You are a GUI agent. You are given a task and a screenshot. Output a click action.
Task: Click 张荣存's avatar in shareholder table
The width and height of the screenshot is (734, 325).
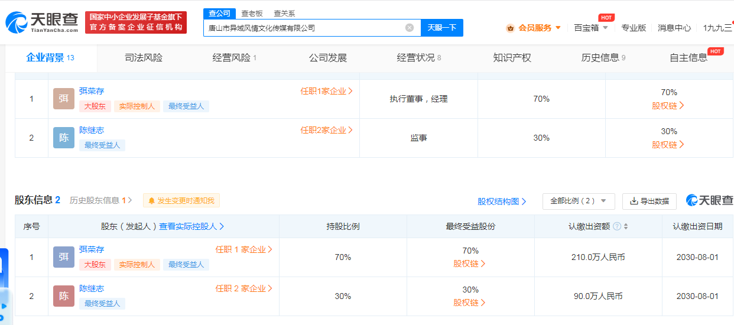[x=64, y=257]
